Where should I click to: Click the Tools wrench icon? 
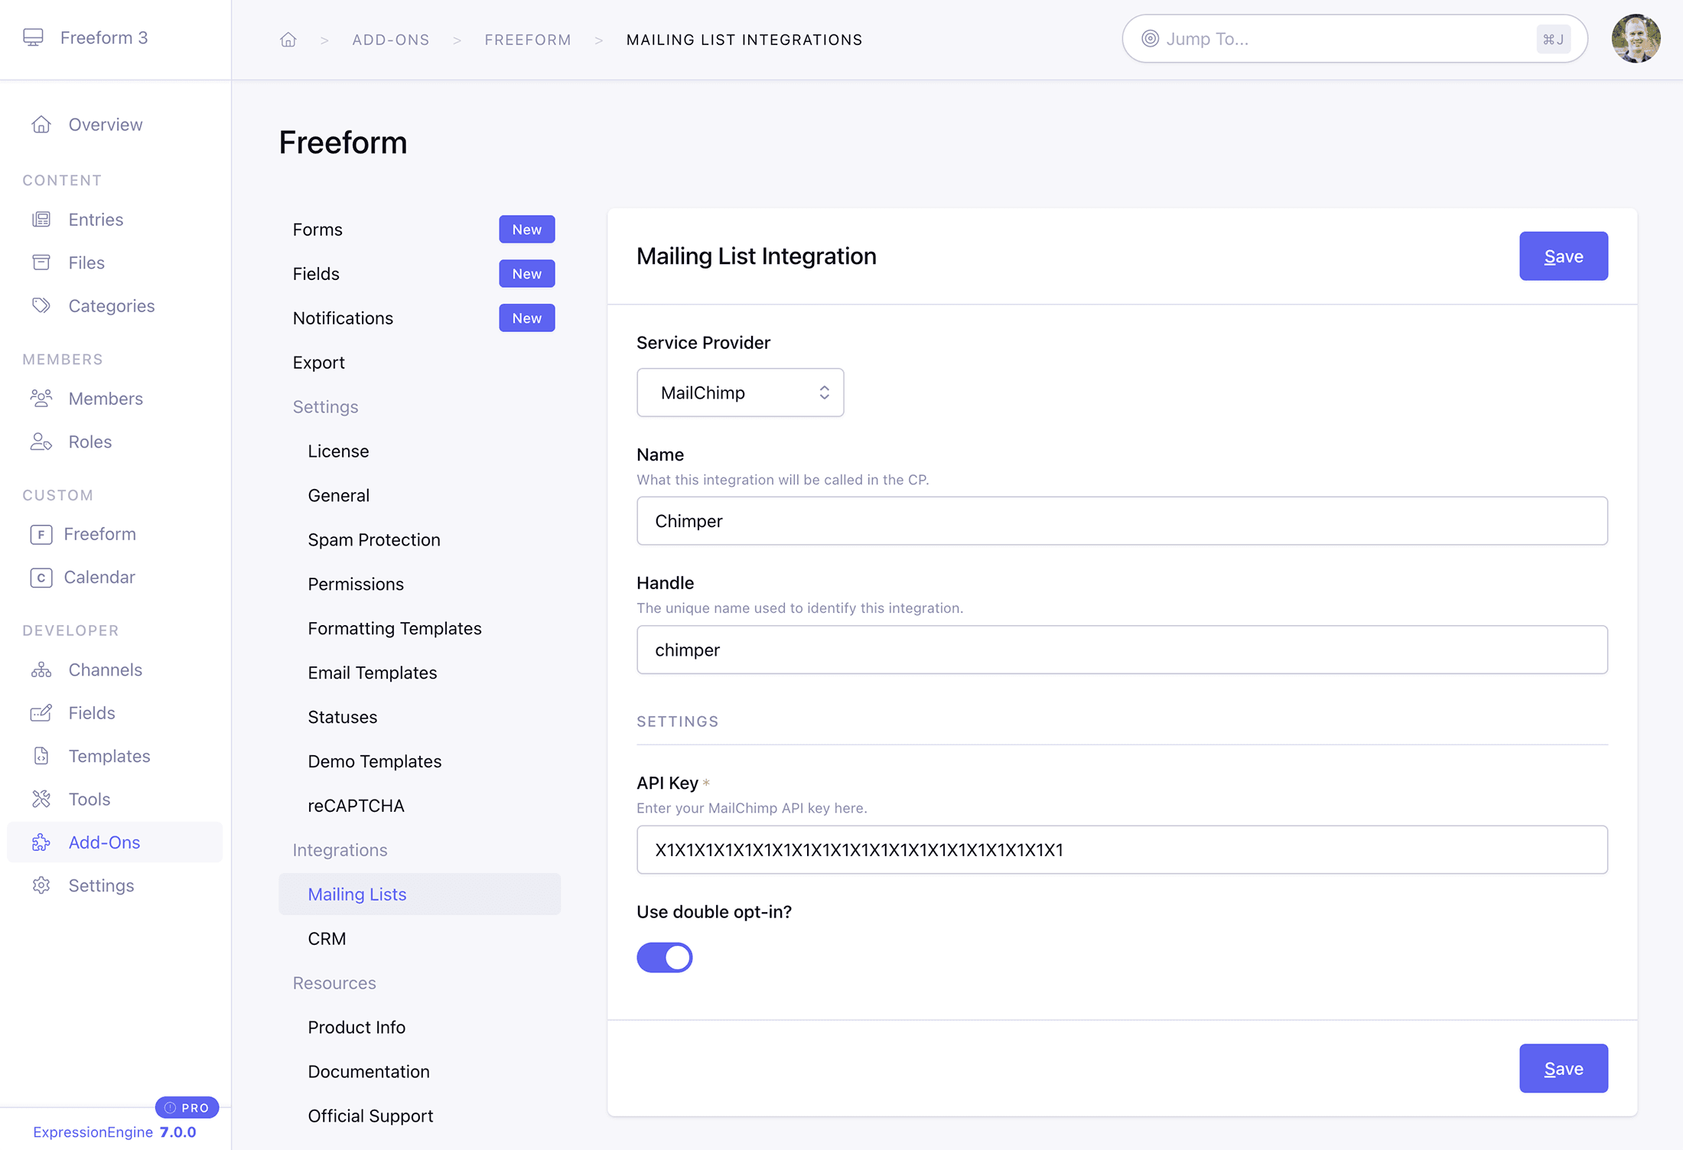(41, 799)
